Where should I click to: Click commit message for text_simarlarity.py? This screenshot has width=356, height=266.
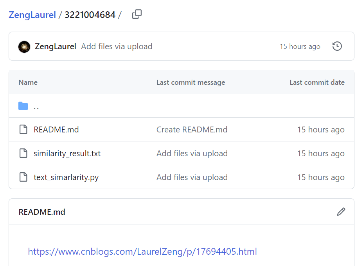pos(192,177)
